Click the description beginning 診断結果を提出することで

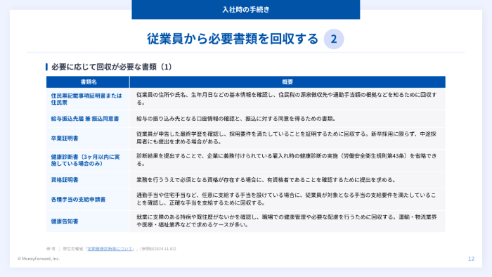point(287,160)
